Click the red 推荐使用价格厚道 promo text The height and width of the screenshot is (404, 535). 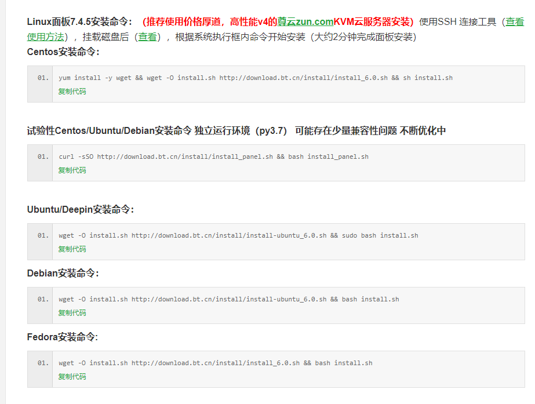pos(278,22)
